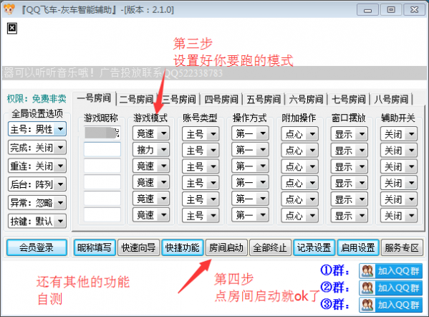Switch to 二号房间 tab
Viewport: 429px width, 317px height.
[x=137, y=99]
